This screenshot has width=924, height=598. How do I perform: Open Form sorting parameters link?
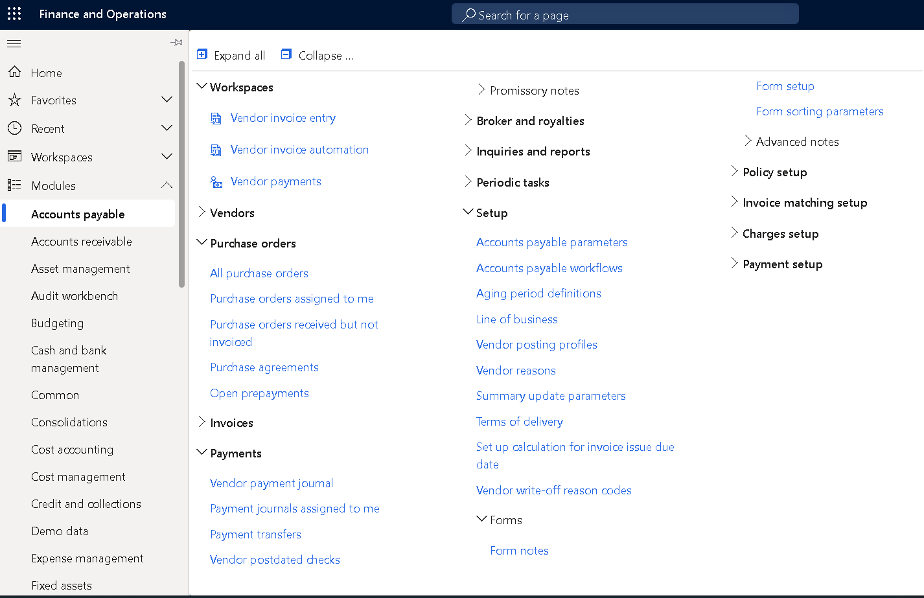[820, 111]
